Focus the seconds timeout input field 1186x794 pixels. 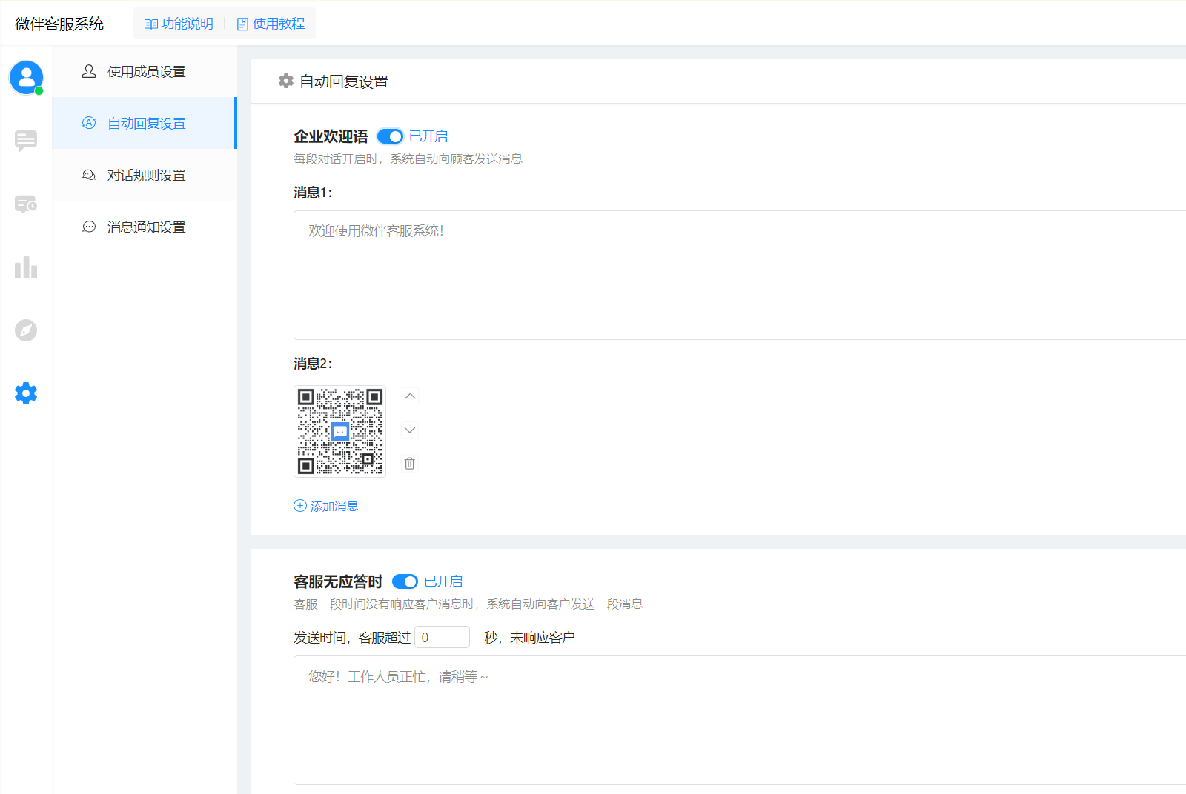442,637
